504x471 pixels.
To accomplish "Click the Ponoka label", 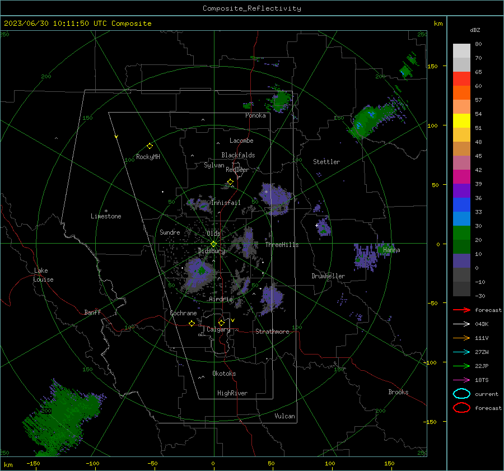I will click(x=255, y=115).
